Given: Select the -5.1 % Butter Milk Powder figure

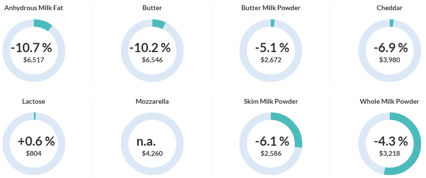Looking at the screenshot, I should 272,48.
